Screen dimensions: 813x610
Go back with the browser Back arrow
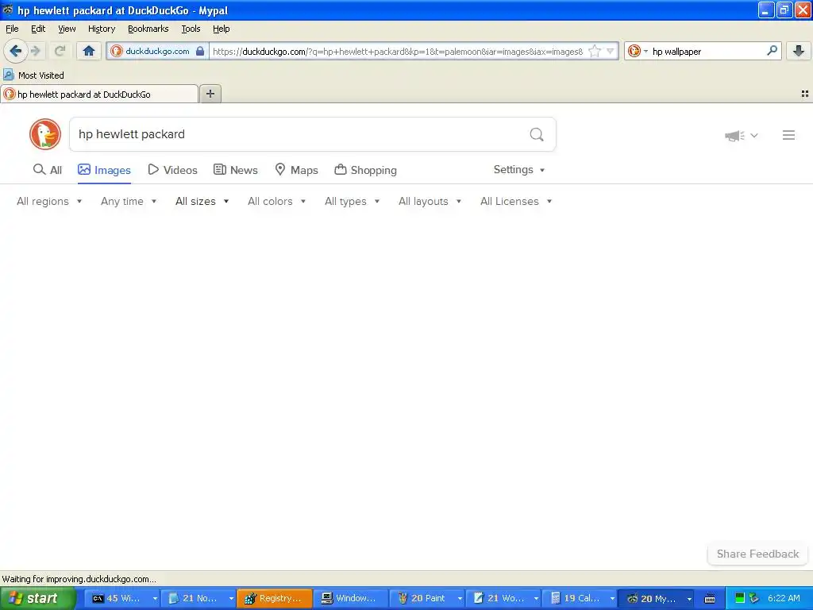pos(15,51)
